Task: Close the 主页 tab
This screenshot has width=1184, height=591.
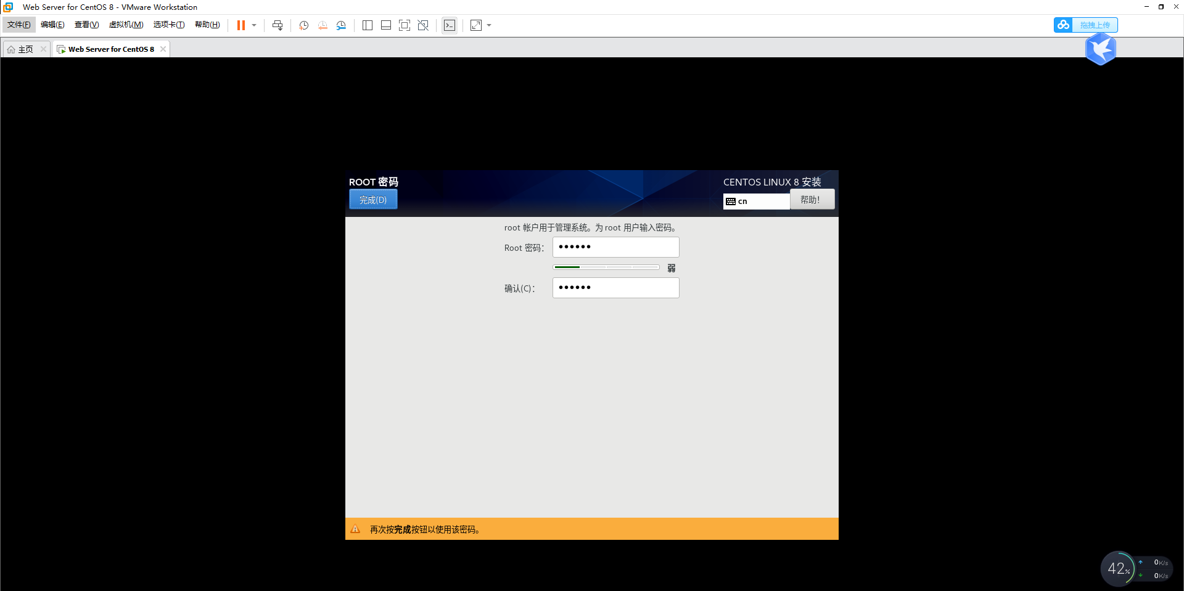Action: click(43, 49)
